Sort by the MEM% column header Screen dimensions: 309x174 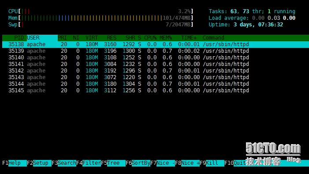pos(166,38)
